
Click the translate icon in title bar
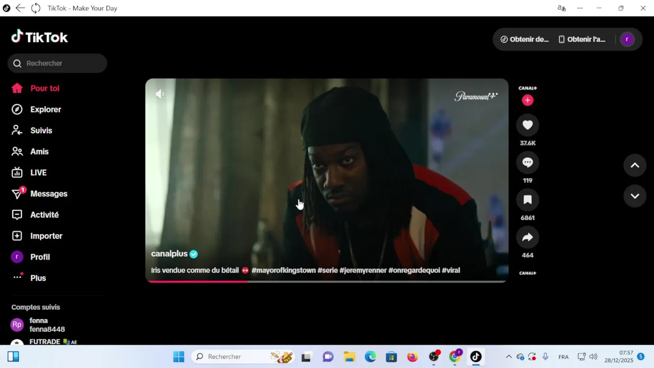pos(562,8)
